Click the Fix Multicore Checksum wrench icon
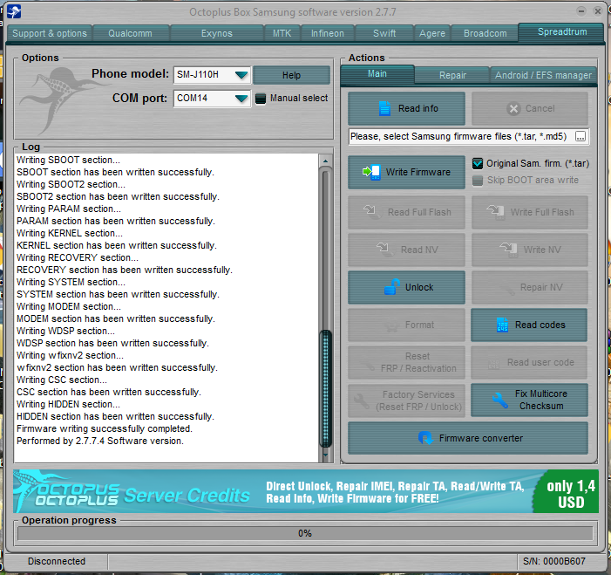 point(499,400)
